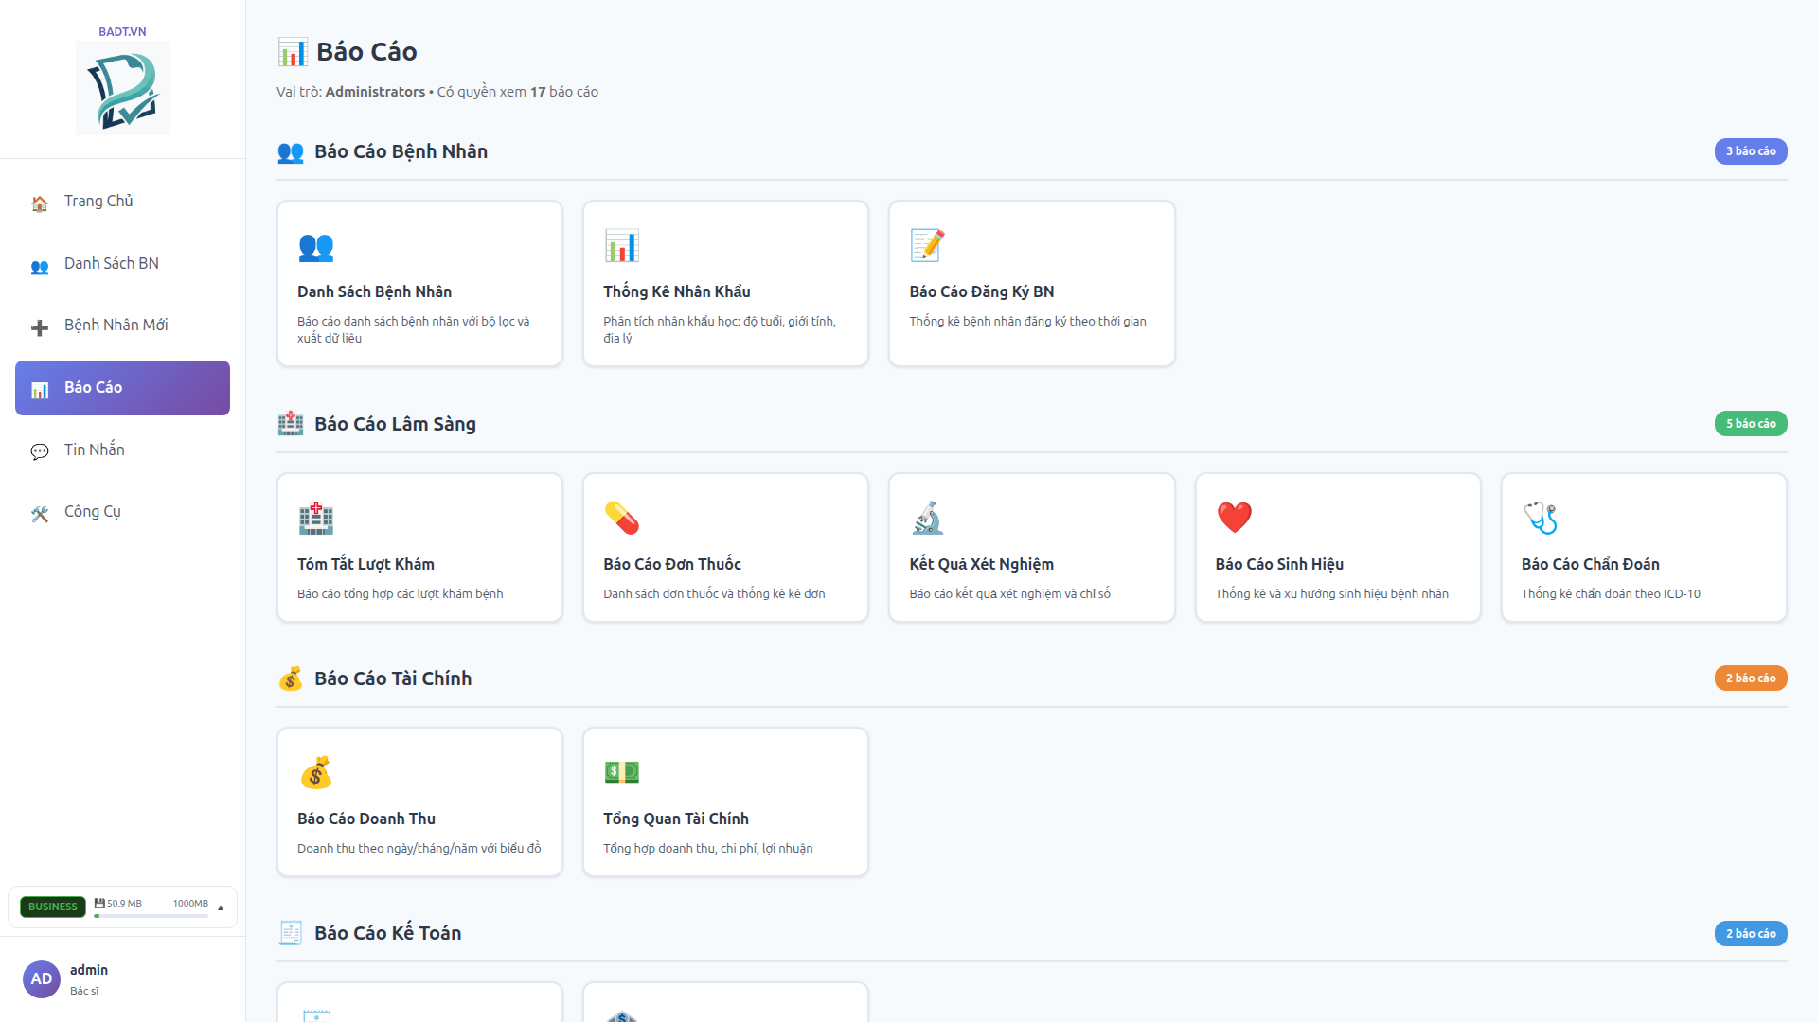Click the AD user avatar

(42, 979)
